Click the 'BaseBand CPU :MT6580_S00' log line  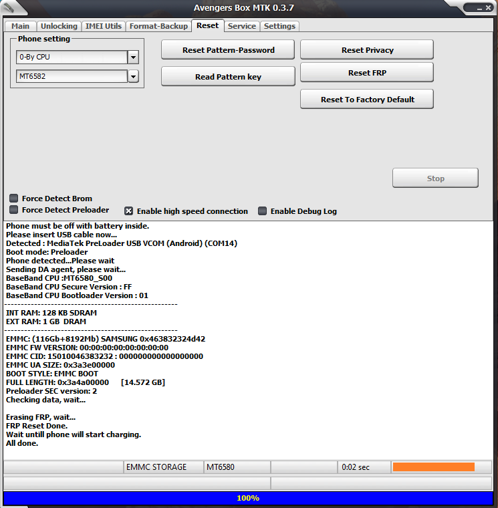[59, 278]
